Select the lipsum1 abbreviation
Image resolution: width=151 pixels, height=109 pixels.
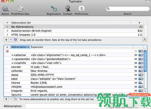pos(74,95)
